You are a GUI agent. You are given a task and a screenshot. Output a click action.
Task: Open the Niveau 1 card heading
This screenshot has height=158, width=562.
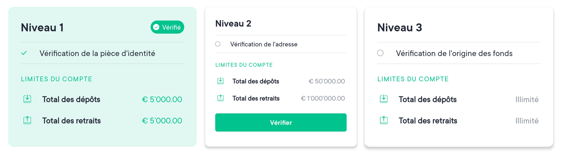pos(42,27)
